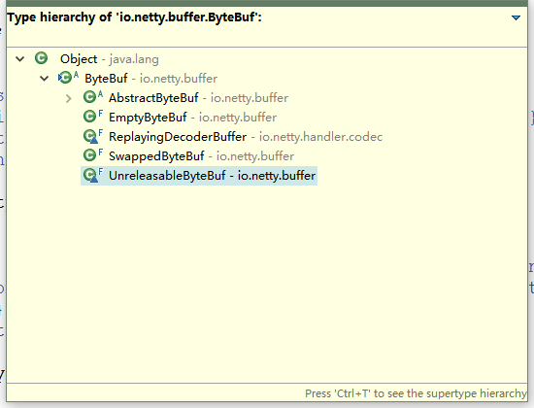Select SwappedByteBuf tree item

pos(201,156)
